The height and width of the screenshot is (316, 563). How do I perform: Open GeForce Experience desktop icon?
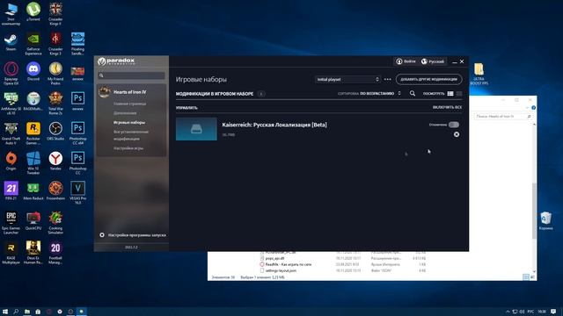33,44
